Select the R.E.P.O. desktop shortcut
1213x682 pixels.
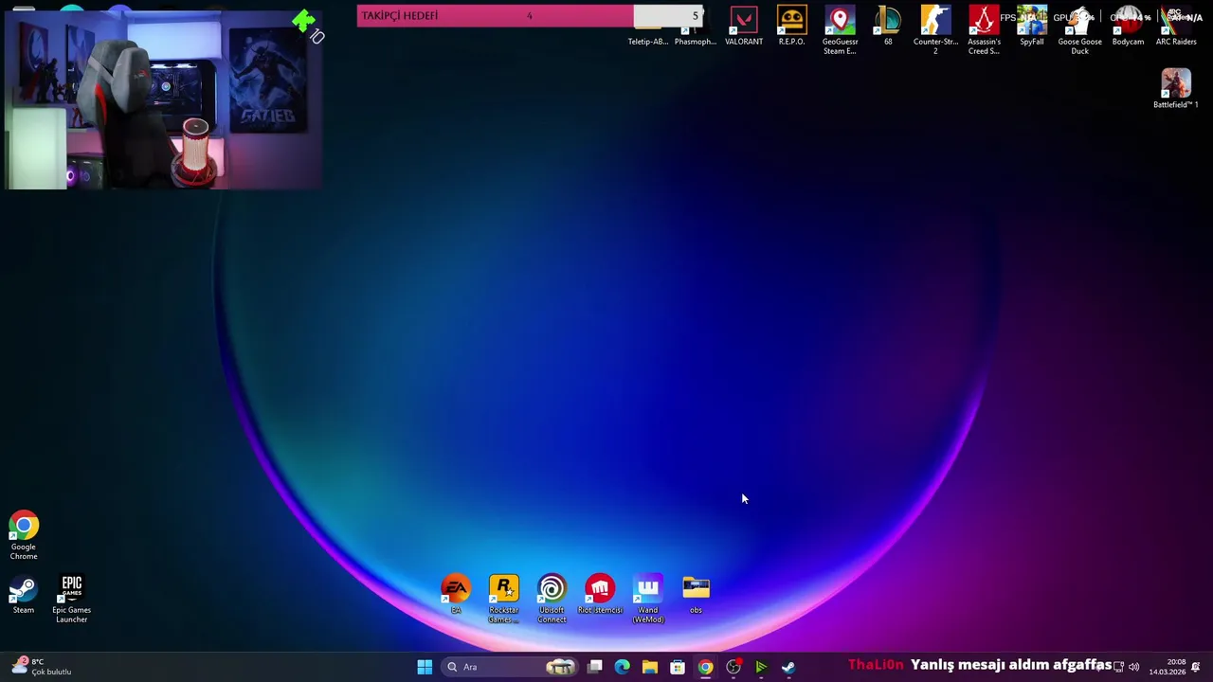coord(791,27)
